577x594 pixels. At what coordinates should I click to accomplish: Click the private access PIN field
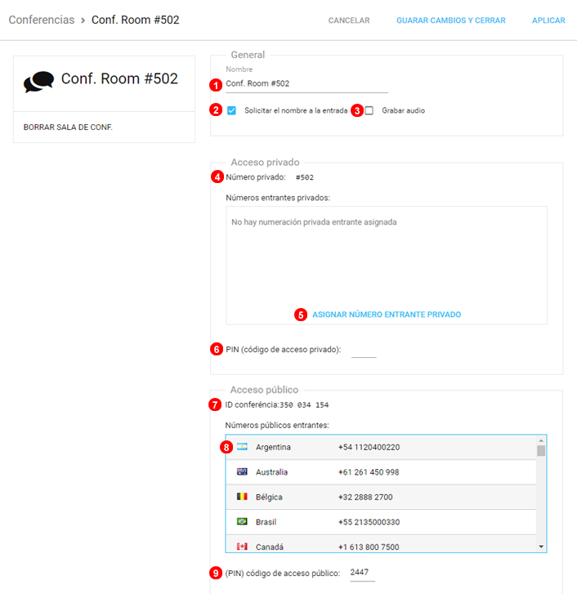click(x=364, y=350)
